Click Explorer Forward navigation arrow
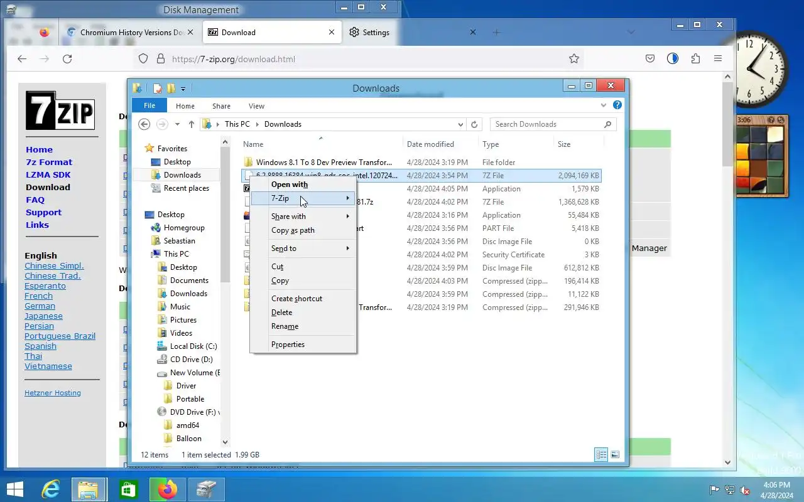The image size is (804, 502). 162,124
